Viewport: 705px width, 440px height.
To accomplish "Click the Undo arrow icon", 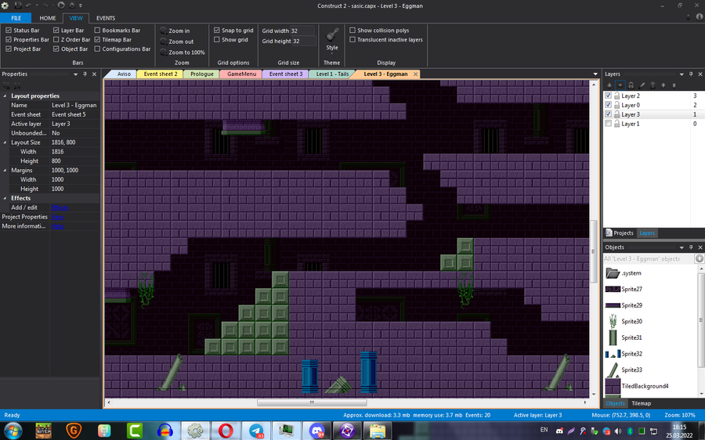I will (x=29, y=5).
